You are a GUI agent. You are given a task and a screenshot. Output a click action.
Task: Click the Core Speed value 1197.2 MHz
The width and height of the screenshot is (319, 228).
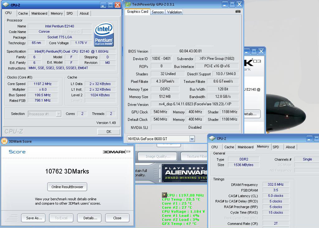(43, 84)
